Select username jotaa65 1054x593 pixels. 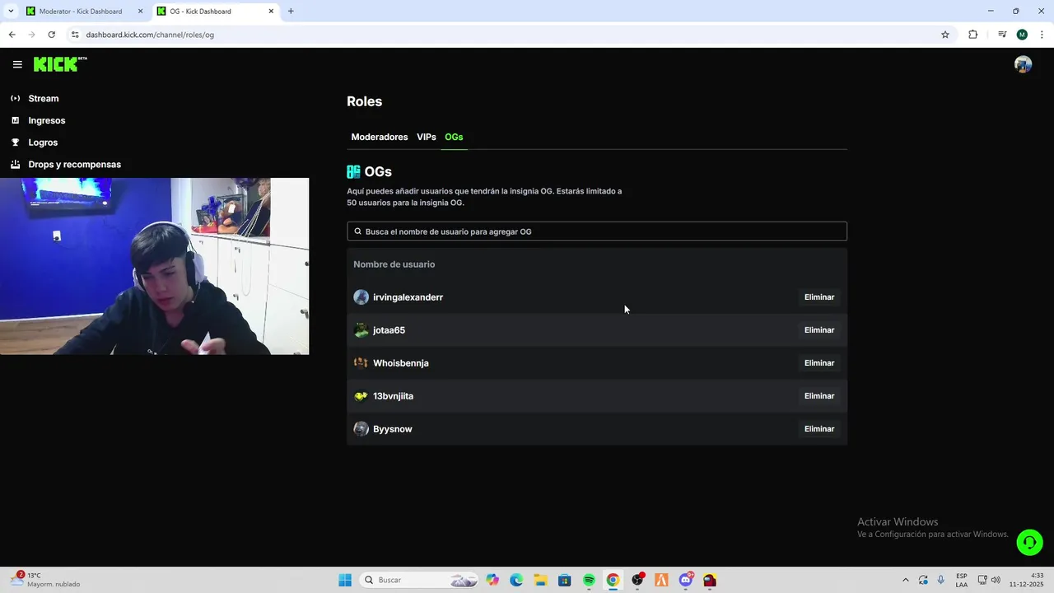pyautogui.click(x=389, y=330)
